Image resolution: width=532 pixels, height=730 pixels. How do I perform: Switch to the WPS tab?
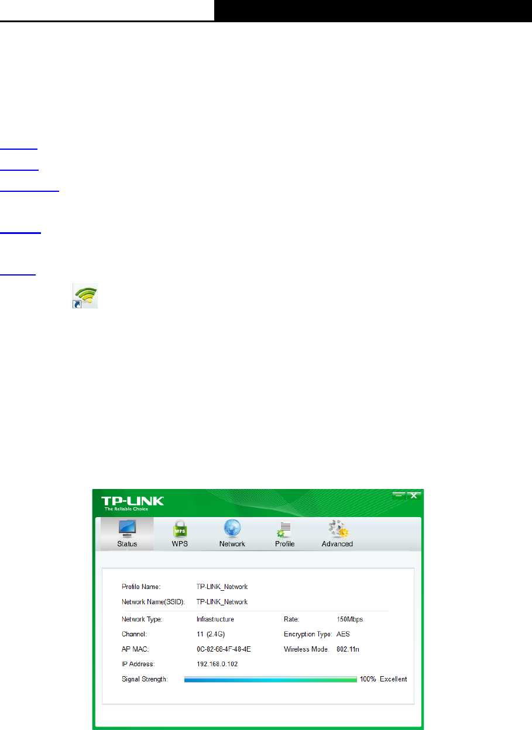[180, 533]
